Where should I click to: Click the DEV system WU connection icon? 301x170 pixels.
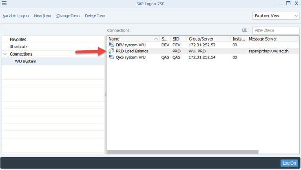pyautogui.click(x=111, y=45)
